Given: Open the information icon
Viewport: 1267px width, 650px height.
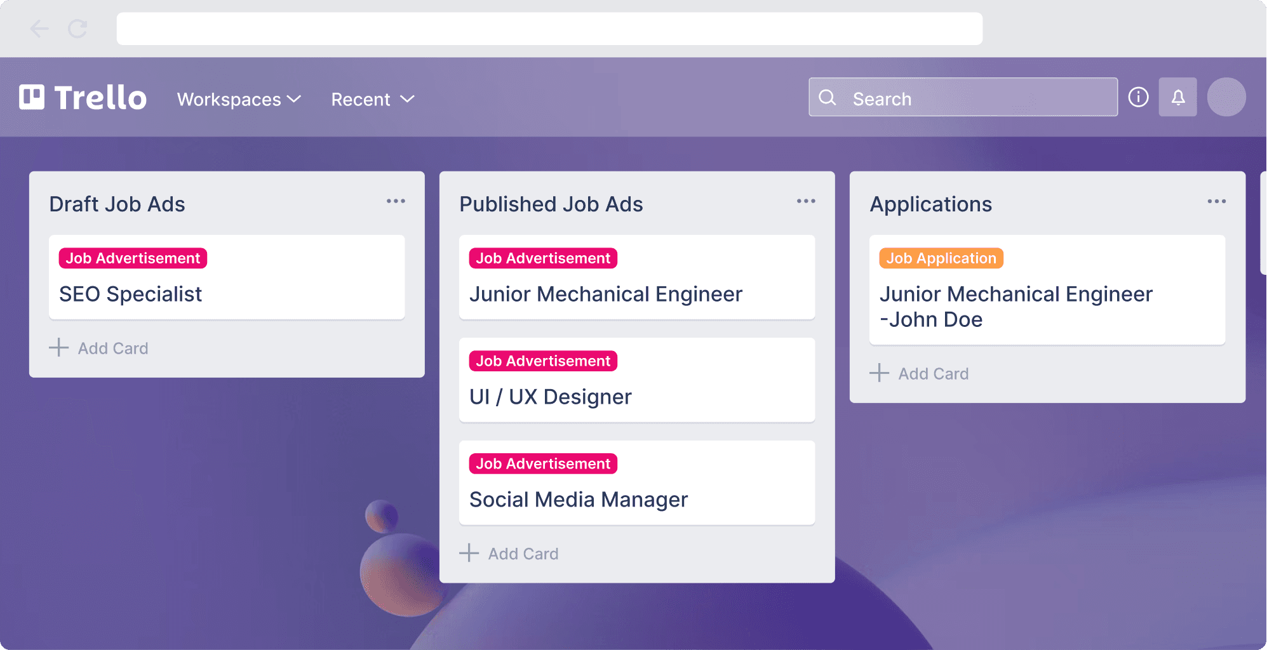Looking at the screenshot, I should pos(1139,97).
